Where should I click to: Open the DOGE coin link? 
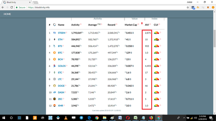tap(61, 86)
